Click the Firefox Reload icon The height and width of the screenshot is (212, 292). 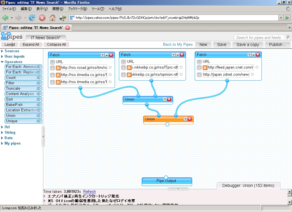(32, 18)
